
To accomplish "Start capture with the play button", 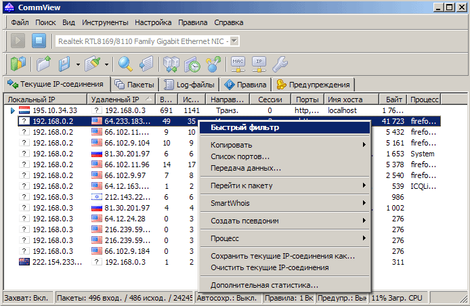I will pos(18,41).
